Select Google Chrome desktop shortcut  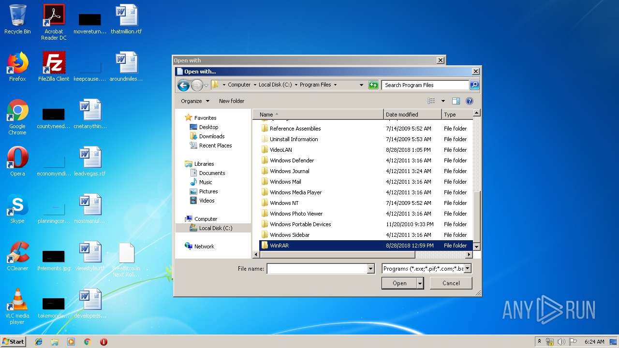17,117
